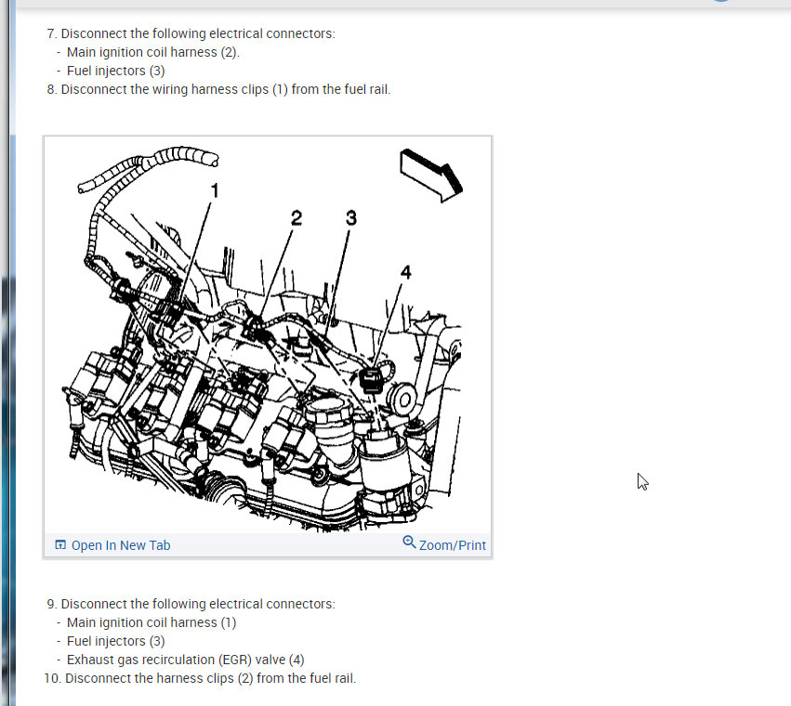The image size is (791, 706).
Task: Open the engine wiring harness diagram image
Action: 268,334
